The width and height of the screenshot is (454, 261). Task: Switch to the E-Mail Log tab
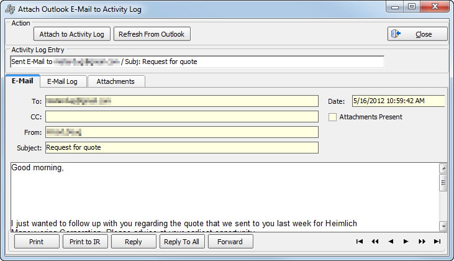62,81
